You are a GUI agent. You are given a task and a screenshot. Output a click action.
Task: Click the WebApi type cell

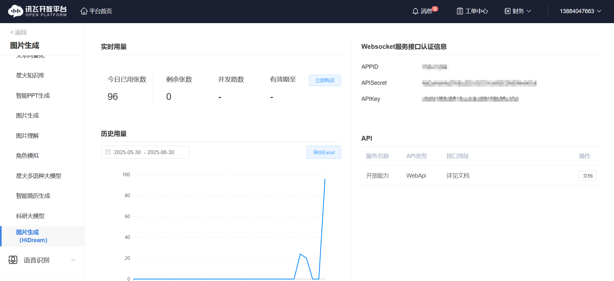click(x=416, y=176)
